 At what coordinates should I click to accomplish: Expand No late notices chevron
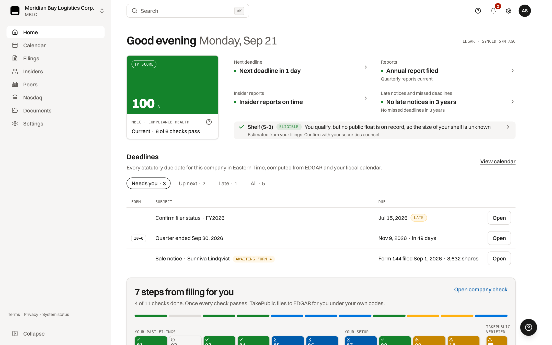(x=512, y=102)
